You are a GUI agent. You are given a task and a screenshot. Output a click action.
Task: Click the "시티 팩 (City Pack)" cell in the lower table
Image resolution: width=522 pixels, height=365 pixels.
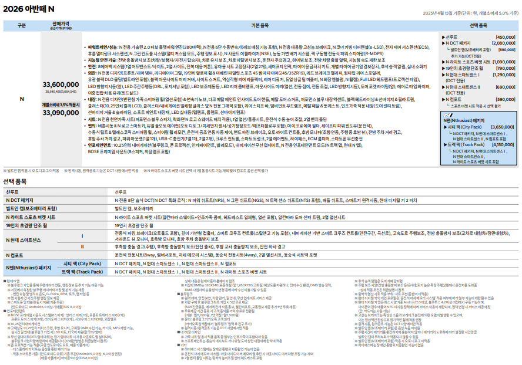click(x=82, y=263)
